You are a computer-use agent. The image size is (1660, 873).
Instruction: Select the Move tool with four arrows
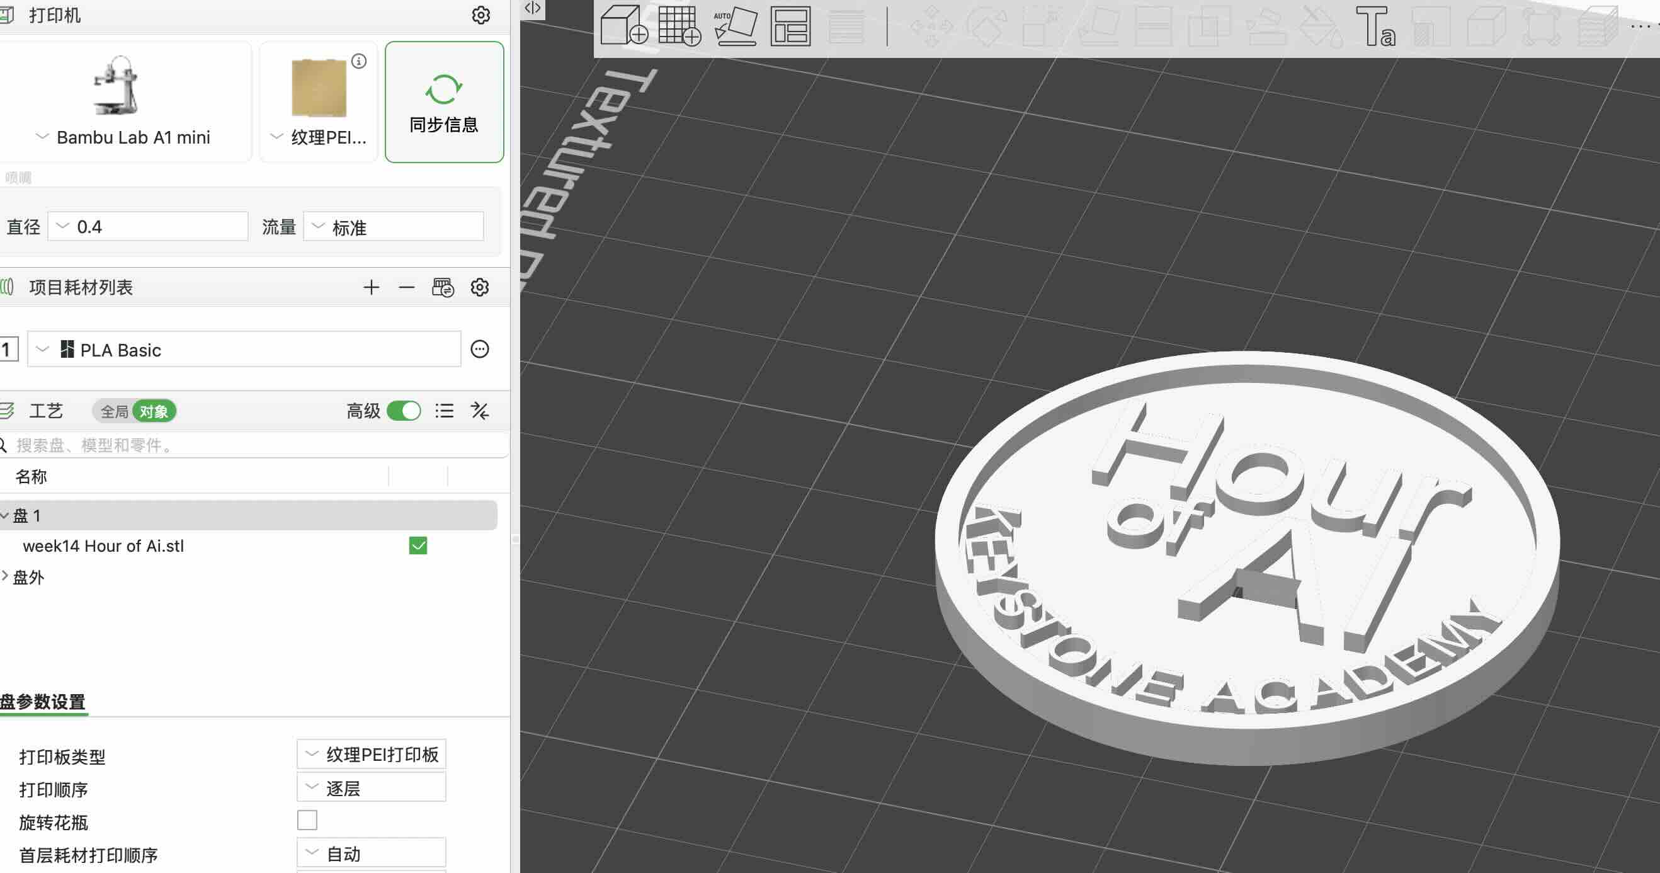click(x=931, y=26)
